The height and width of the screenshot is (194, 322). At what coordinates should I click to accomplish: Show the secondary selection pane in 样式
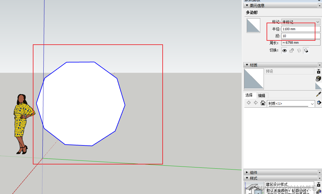click(x=318, y=184)
